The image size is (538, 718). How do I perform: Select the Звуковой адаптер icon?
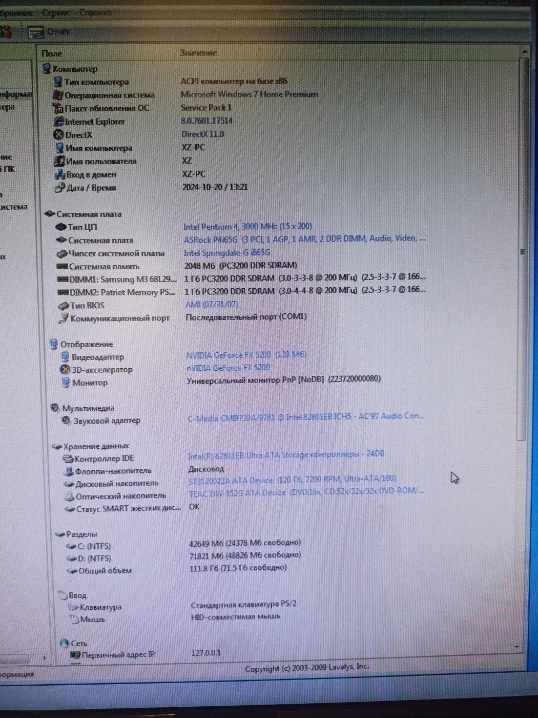[x=66, y=420]
